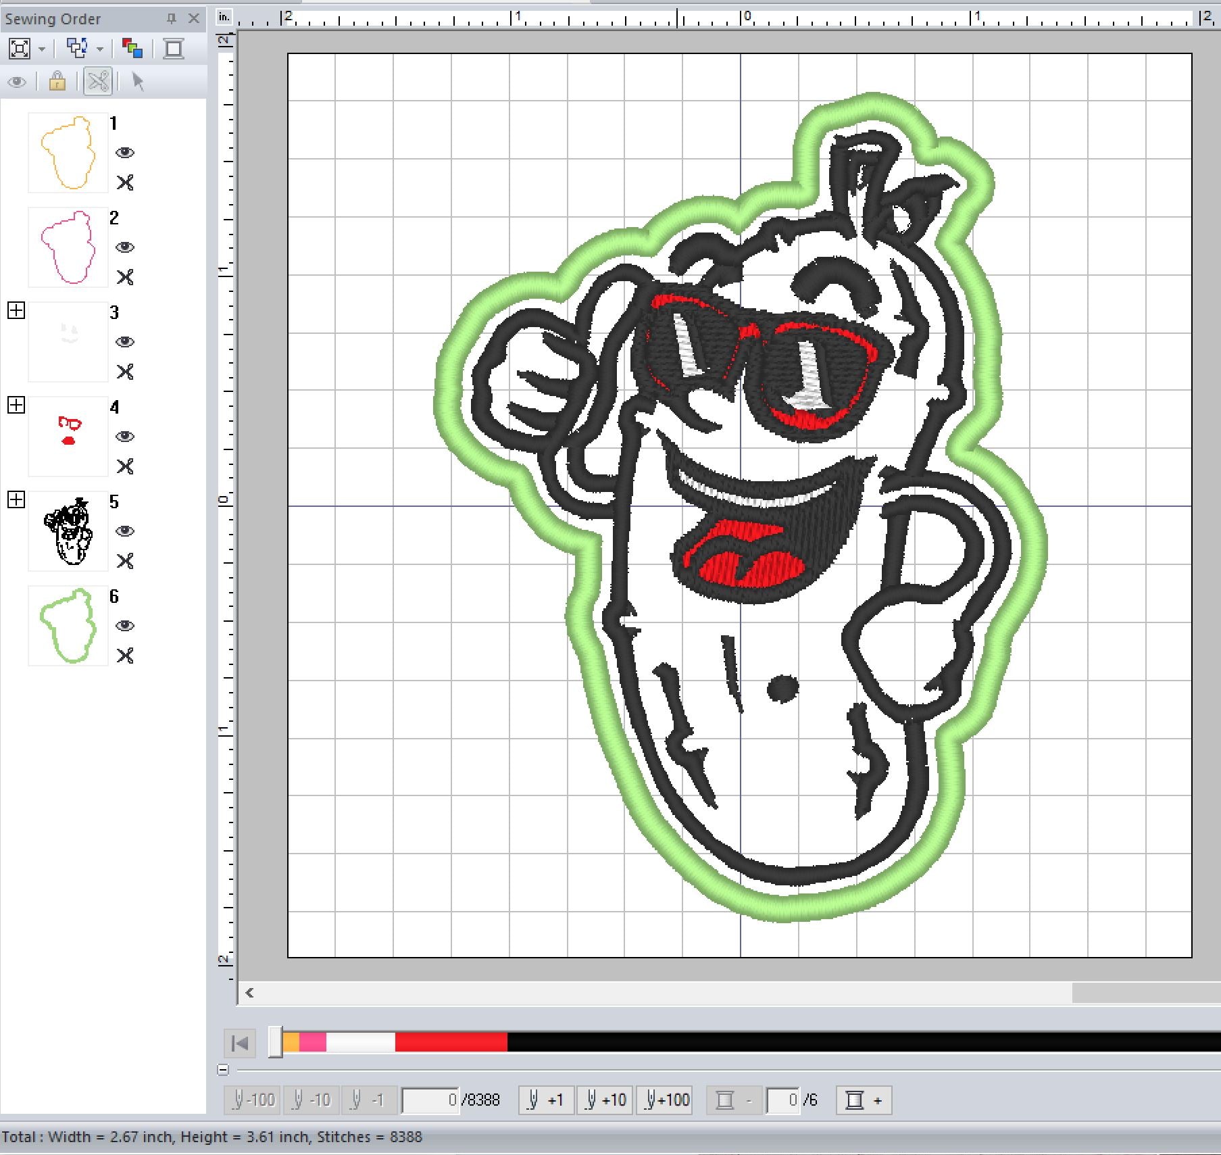This screenshot has height=1155, width=1221.
Task: Click the current color number field
Action: click(x=782, y=1100)
